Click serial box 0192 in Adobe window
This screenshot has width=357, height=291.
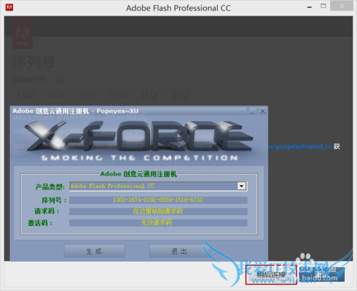[87, 96]
